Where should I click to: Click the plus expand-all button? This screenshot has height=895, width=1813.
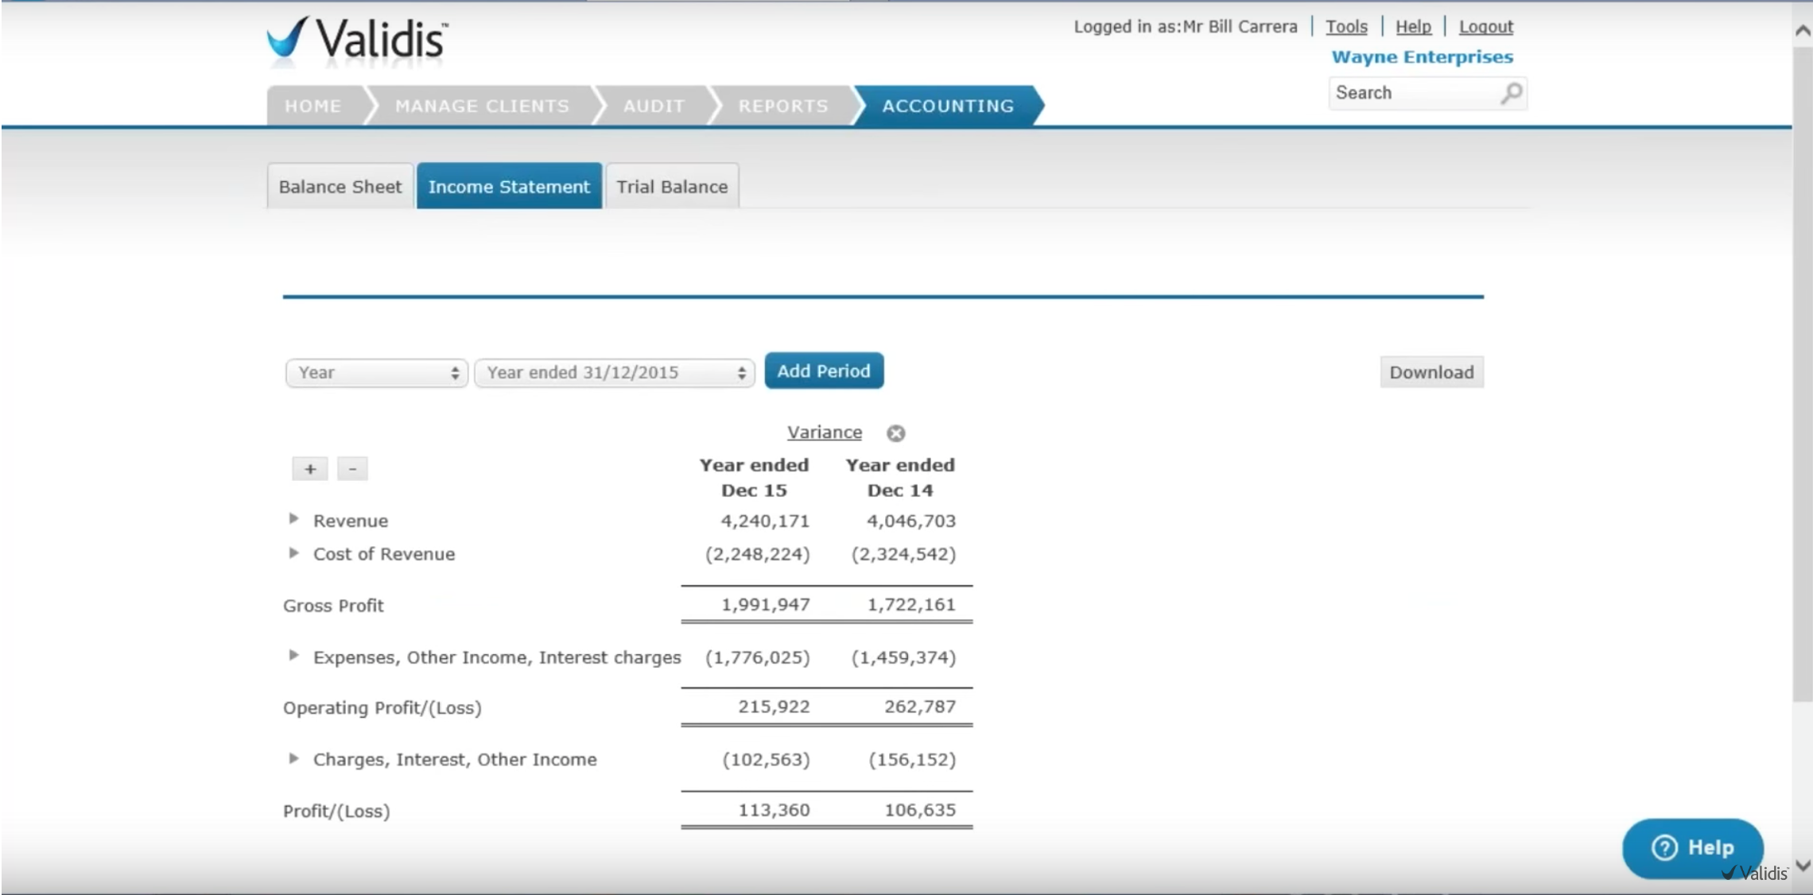point(310,469)
